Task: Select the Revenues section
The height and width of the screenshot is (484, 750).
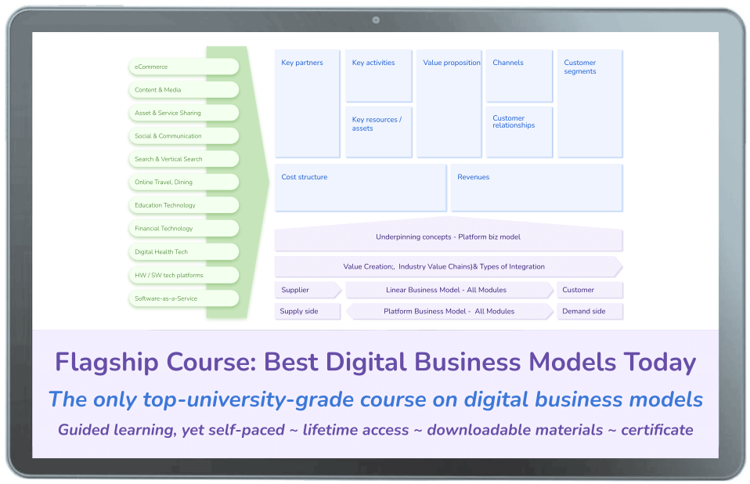Action: tap(536, 187)
